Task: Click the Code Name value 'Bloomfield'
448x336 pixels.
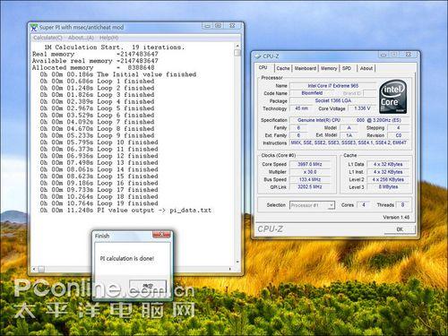Action: pyautogui.click(x=312, y=93)
